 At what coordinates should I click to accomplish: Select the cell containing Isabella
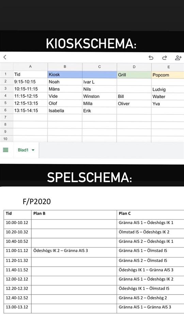tap(65, 110)
